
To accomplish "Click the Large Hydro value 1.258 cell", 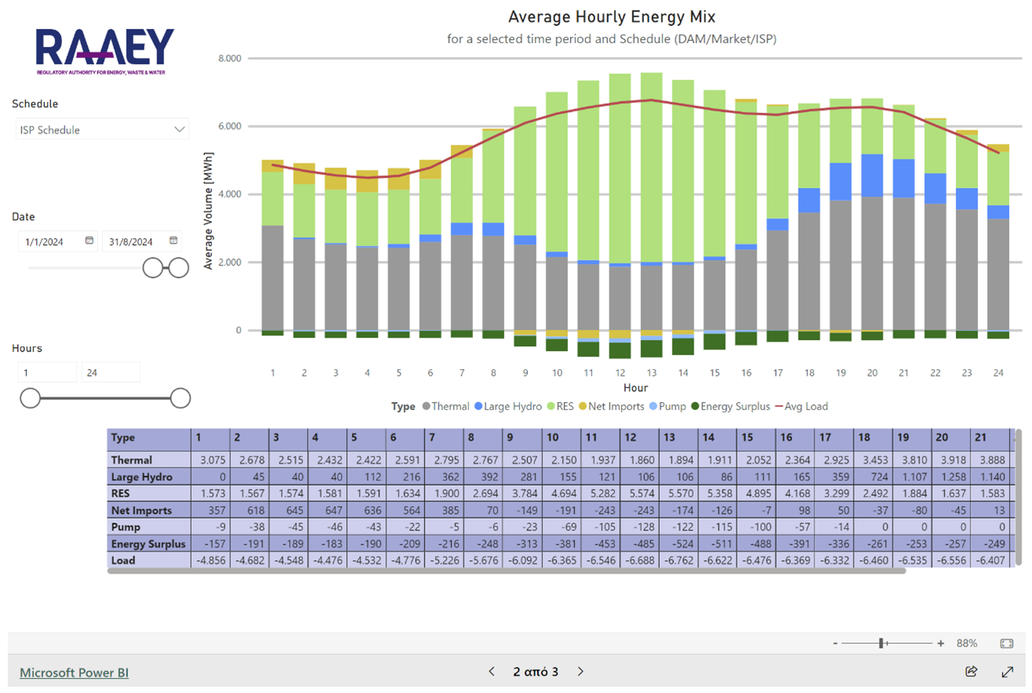I will pos(951,476).
